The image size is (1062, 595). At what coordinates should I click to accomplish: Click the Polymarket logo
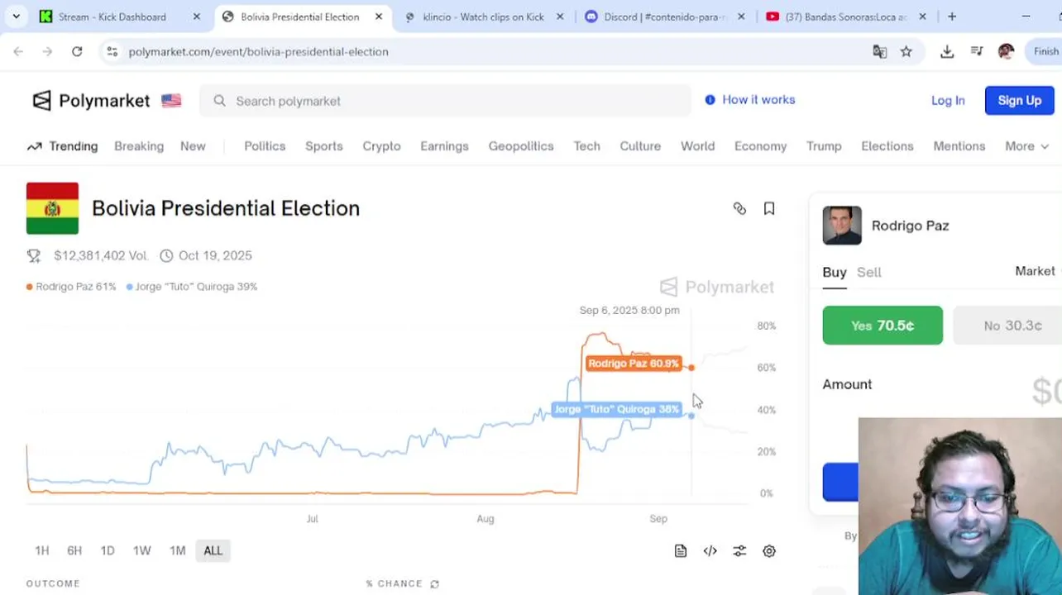[x=91, y=101]
